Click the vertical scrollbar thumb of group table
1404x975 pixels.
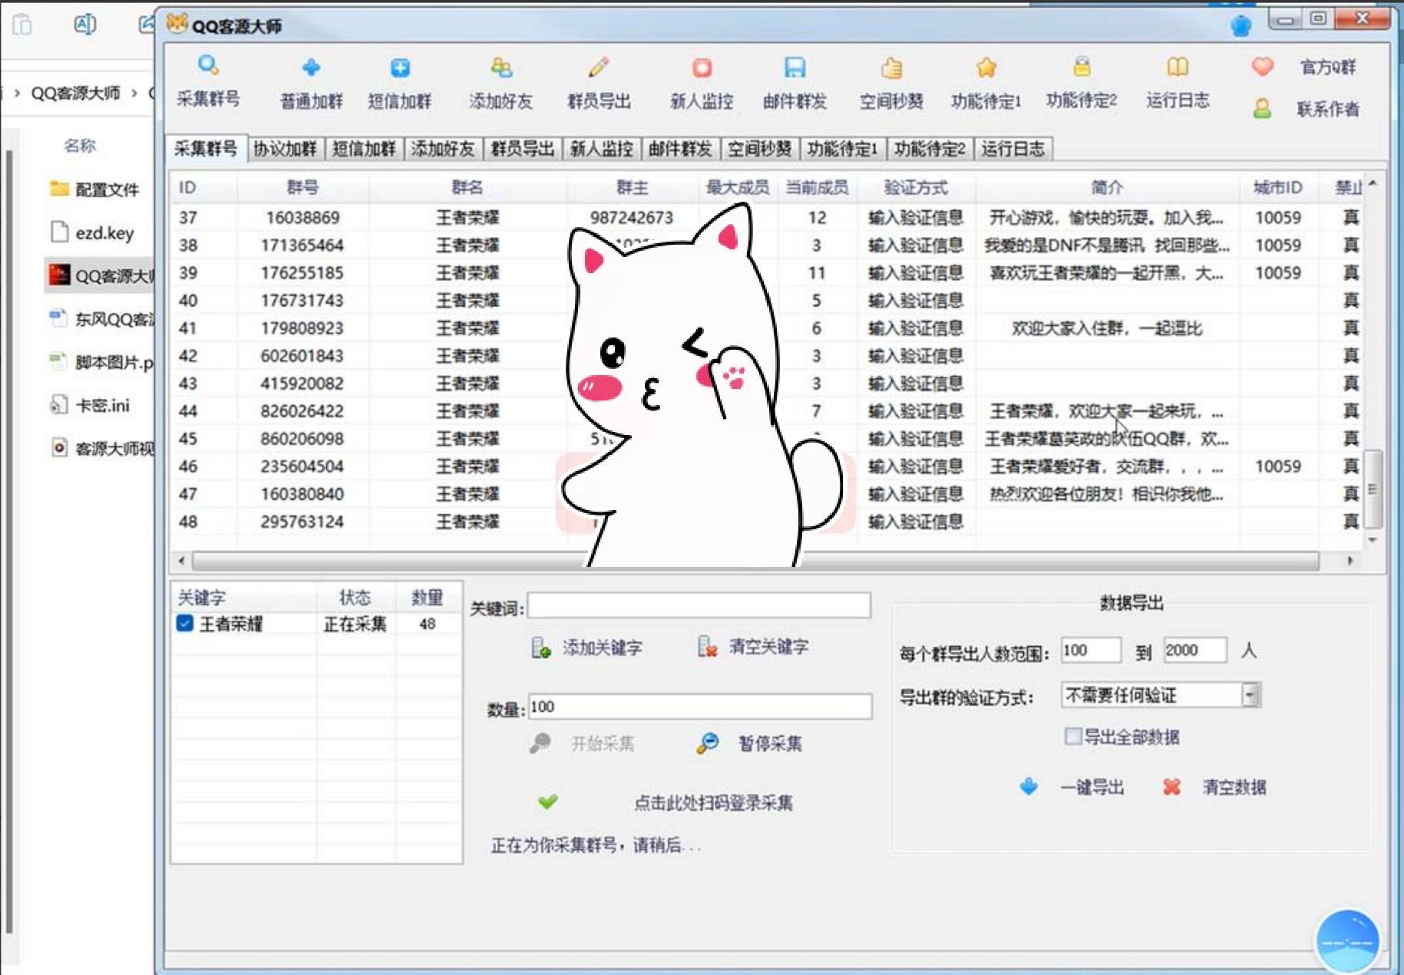pyautogui.click(x=1373, y=489)
